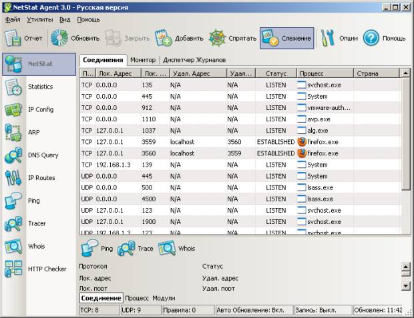This screenshot has height=318, width=414.
Task: Open Помощь question mark icon
Action: [x=371, y=38]
